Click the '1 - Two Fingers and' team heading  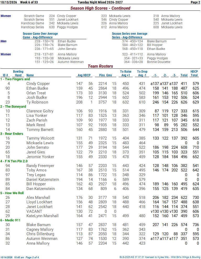coord(15,79)
